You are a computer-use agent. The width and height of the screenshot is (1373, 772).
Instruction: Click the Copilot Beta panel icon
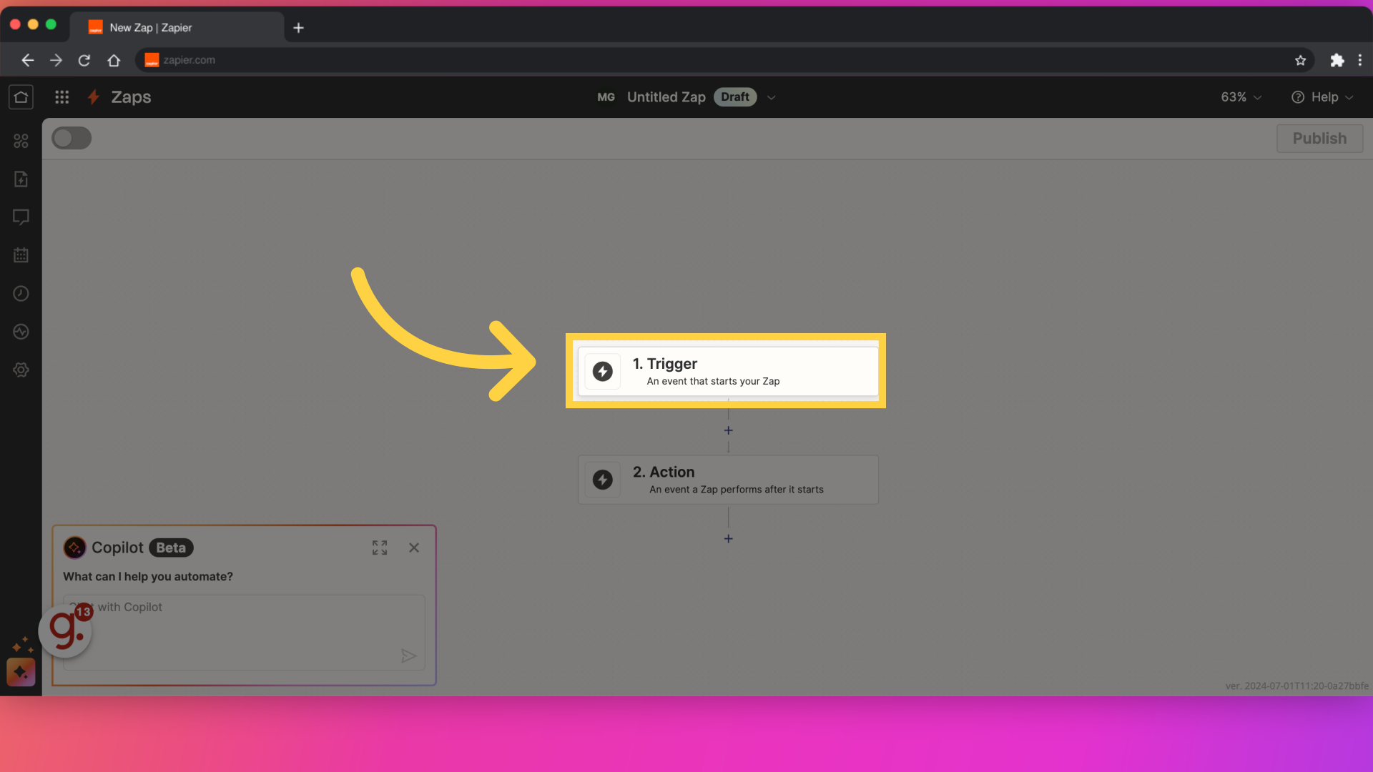coord(74,548)
